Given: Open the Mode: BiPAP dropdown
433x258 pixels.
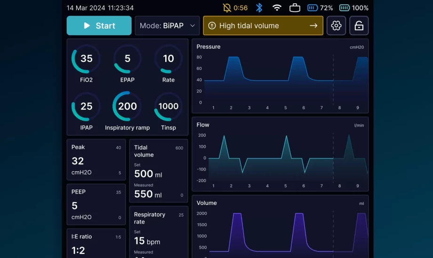Looking at the screenshot, I should [167, 26].
